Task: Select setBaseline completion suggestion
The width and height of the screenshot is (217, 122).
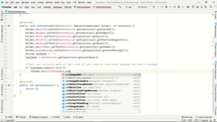Action: click(101, 87)
